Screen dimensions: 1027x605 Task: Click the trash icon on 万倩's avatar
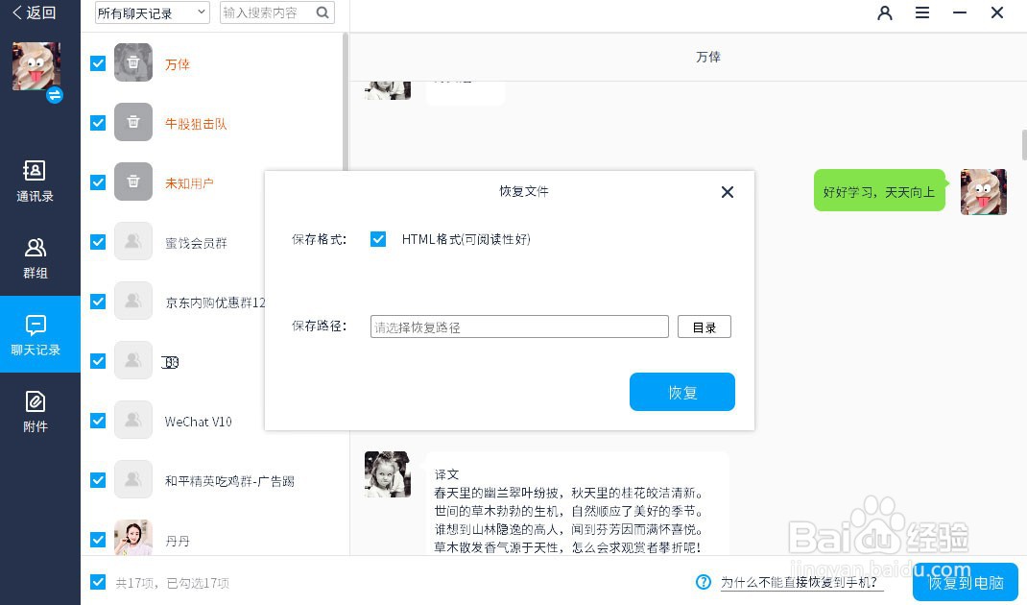(133, 62)
